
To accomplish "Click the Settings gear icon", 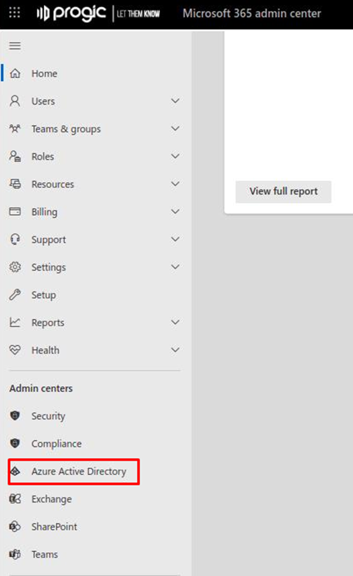I will tap(15, 267).
